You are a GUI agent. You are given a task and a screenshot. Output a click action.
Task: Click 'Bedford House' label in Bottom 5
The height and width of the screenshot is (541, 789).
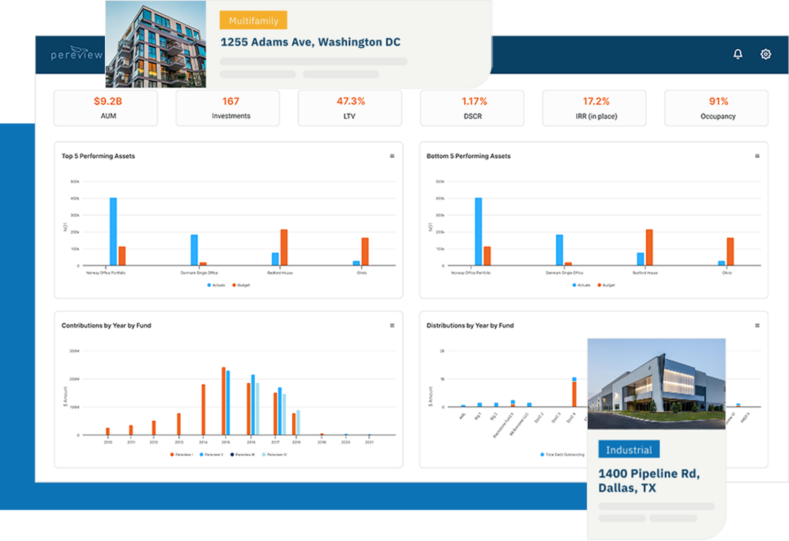pyautogui.click(x=645, y=273)
